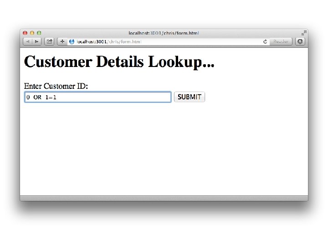
Task: Go back using the left arrow button
Action: [x=28, y=41]
